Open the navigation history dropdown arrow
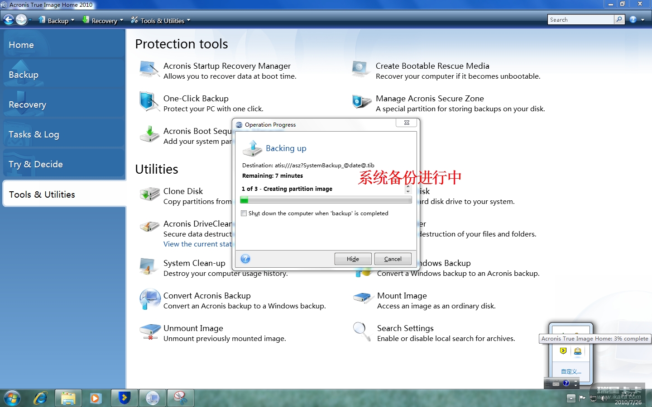Screen dimensions: 652x407 coord(30,20)
